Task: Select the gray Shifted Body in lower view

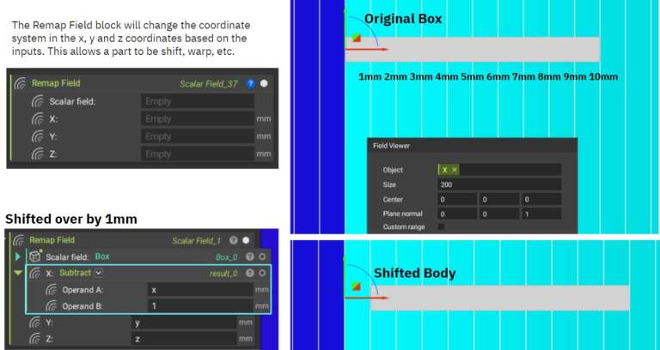Action: [x=500, y=298]
